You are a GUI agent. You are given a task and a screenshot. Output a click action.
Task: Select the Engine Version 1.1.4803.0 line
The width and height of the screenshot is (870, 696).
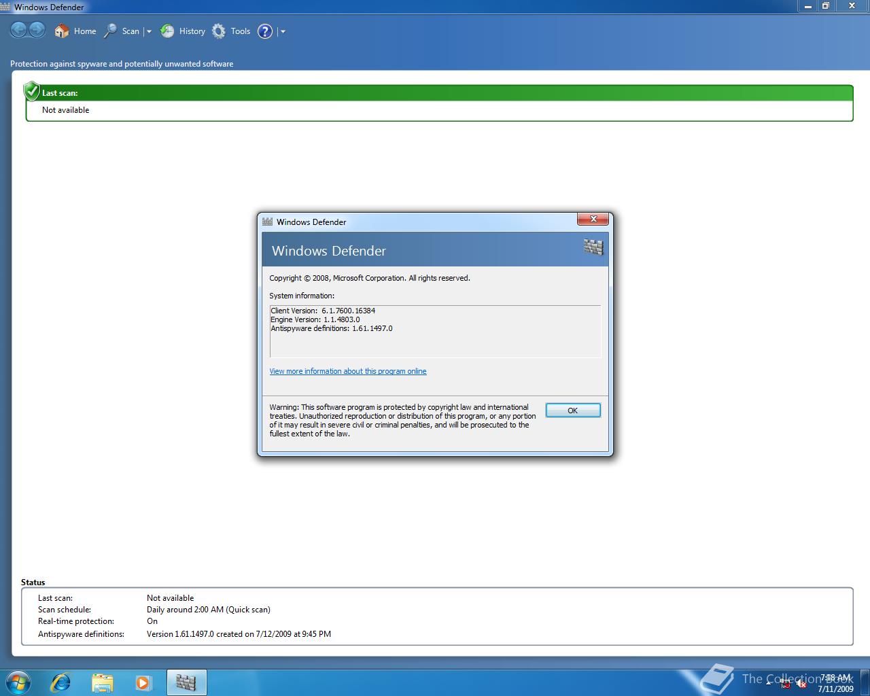point(315,319)
